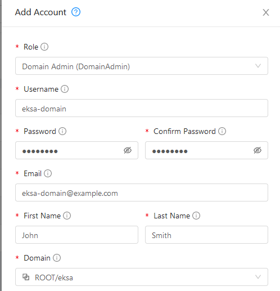The width and height of the screenshot is (280, 291).
Task: Open the Add Account help icon
Action: (x=76, y=12)
